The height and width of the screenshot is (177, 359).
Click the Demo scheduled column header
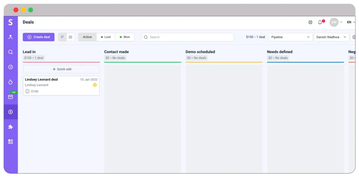[x=200, y=52]
